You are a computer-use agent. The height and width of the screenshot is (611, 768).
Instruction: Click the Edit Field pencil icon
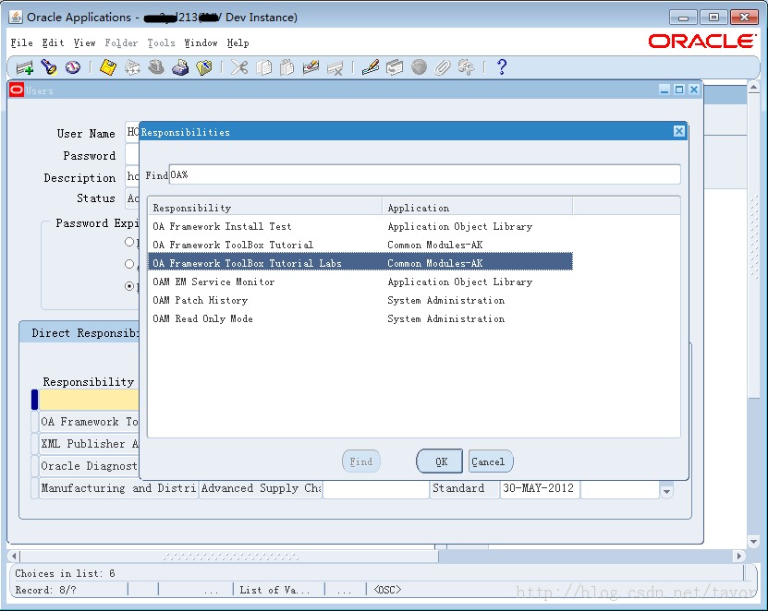(x=371, y=67)
